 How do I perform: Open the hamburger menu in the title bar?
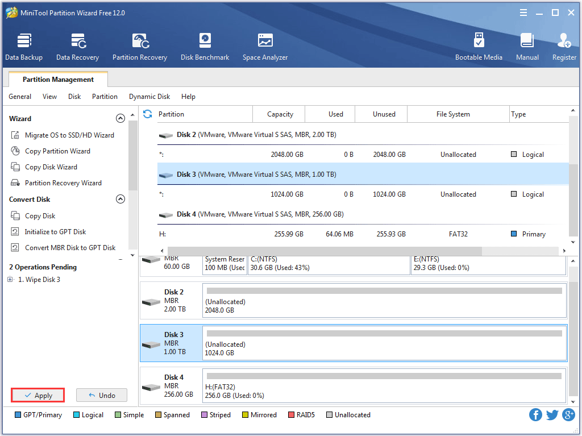[523, 13]
